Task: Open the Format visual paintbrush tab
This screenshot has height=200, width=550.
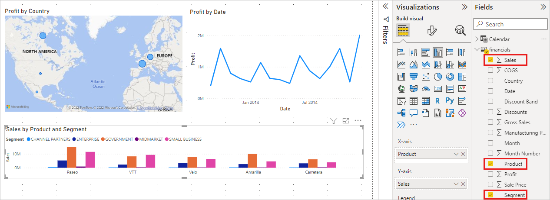Action: coord(432,30)
